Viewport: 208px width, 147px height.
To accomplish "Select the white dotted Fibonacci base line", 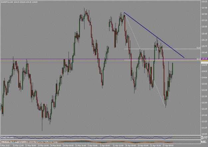I will [145, 60].
